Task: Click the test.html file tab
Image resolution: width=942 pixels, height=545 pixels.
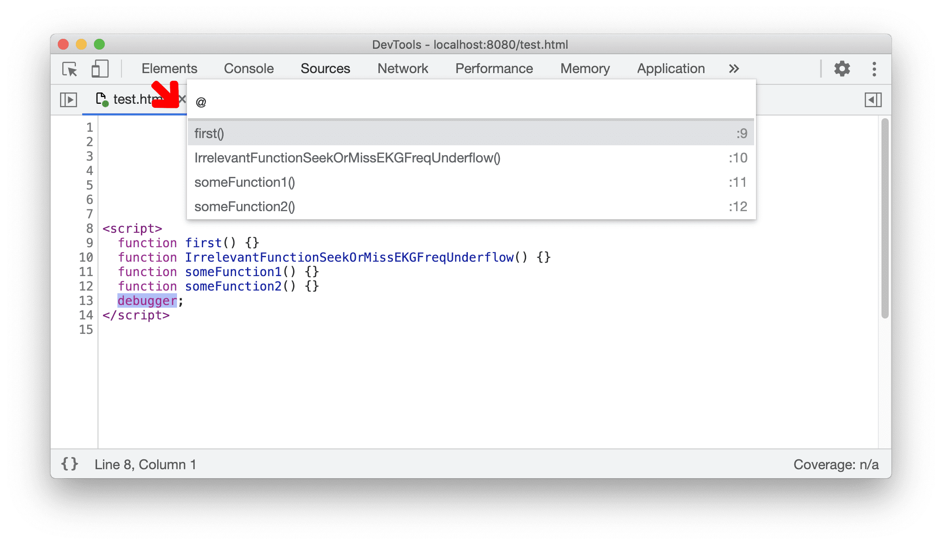Action: pyautogui.click(x=130, y=100)
